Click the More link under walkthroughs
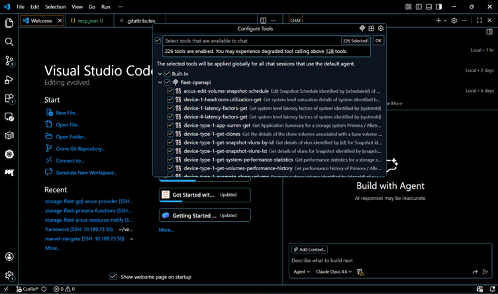 pos(166,230)
